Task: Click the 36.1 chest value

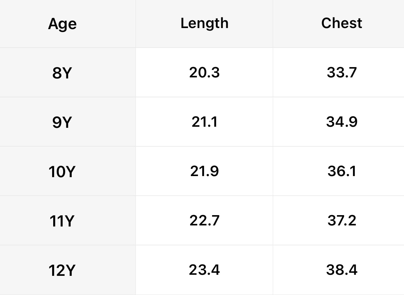Action: click(342, 171)
